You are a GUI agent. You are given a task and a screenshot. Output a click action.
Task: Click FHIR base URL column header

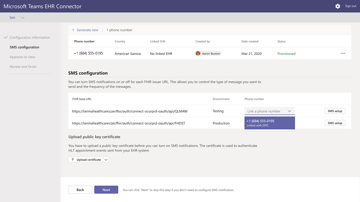[82, 99]
